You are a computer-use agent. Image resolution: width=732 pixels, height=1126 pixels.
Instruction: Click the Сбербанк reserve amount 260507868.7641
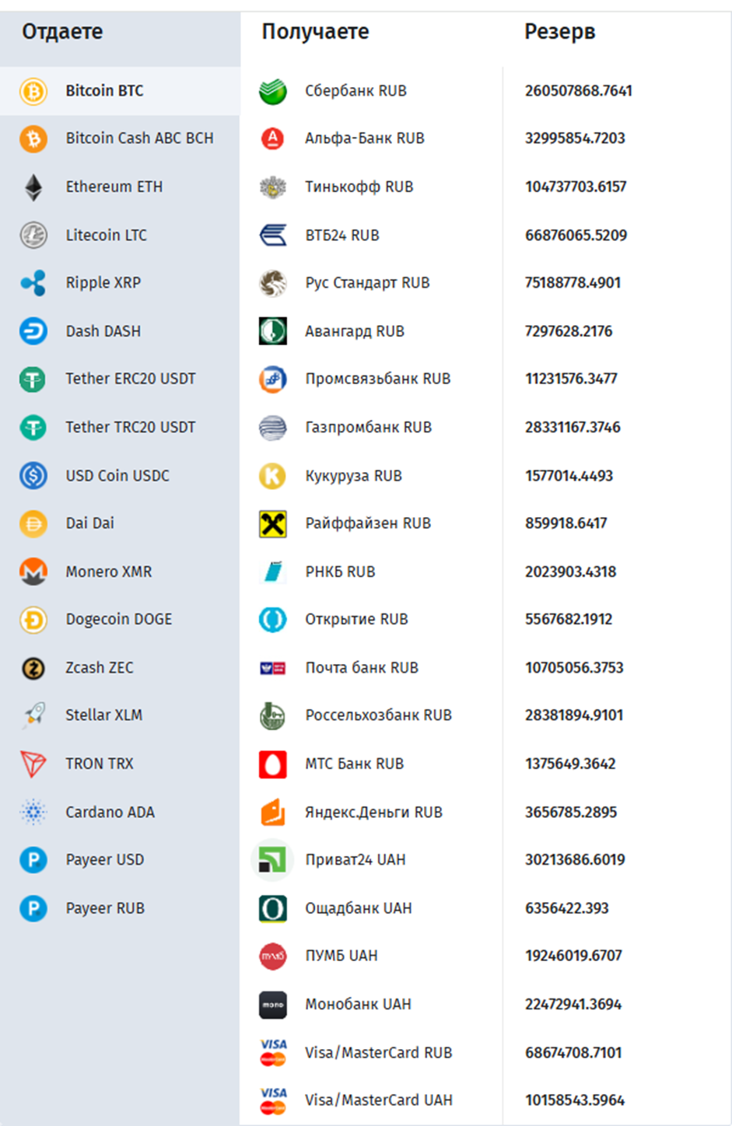pyautogui.click(x=578, y=91)
